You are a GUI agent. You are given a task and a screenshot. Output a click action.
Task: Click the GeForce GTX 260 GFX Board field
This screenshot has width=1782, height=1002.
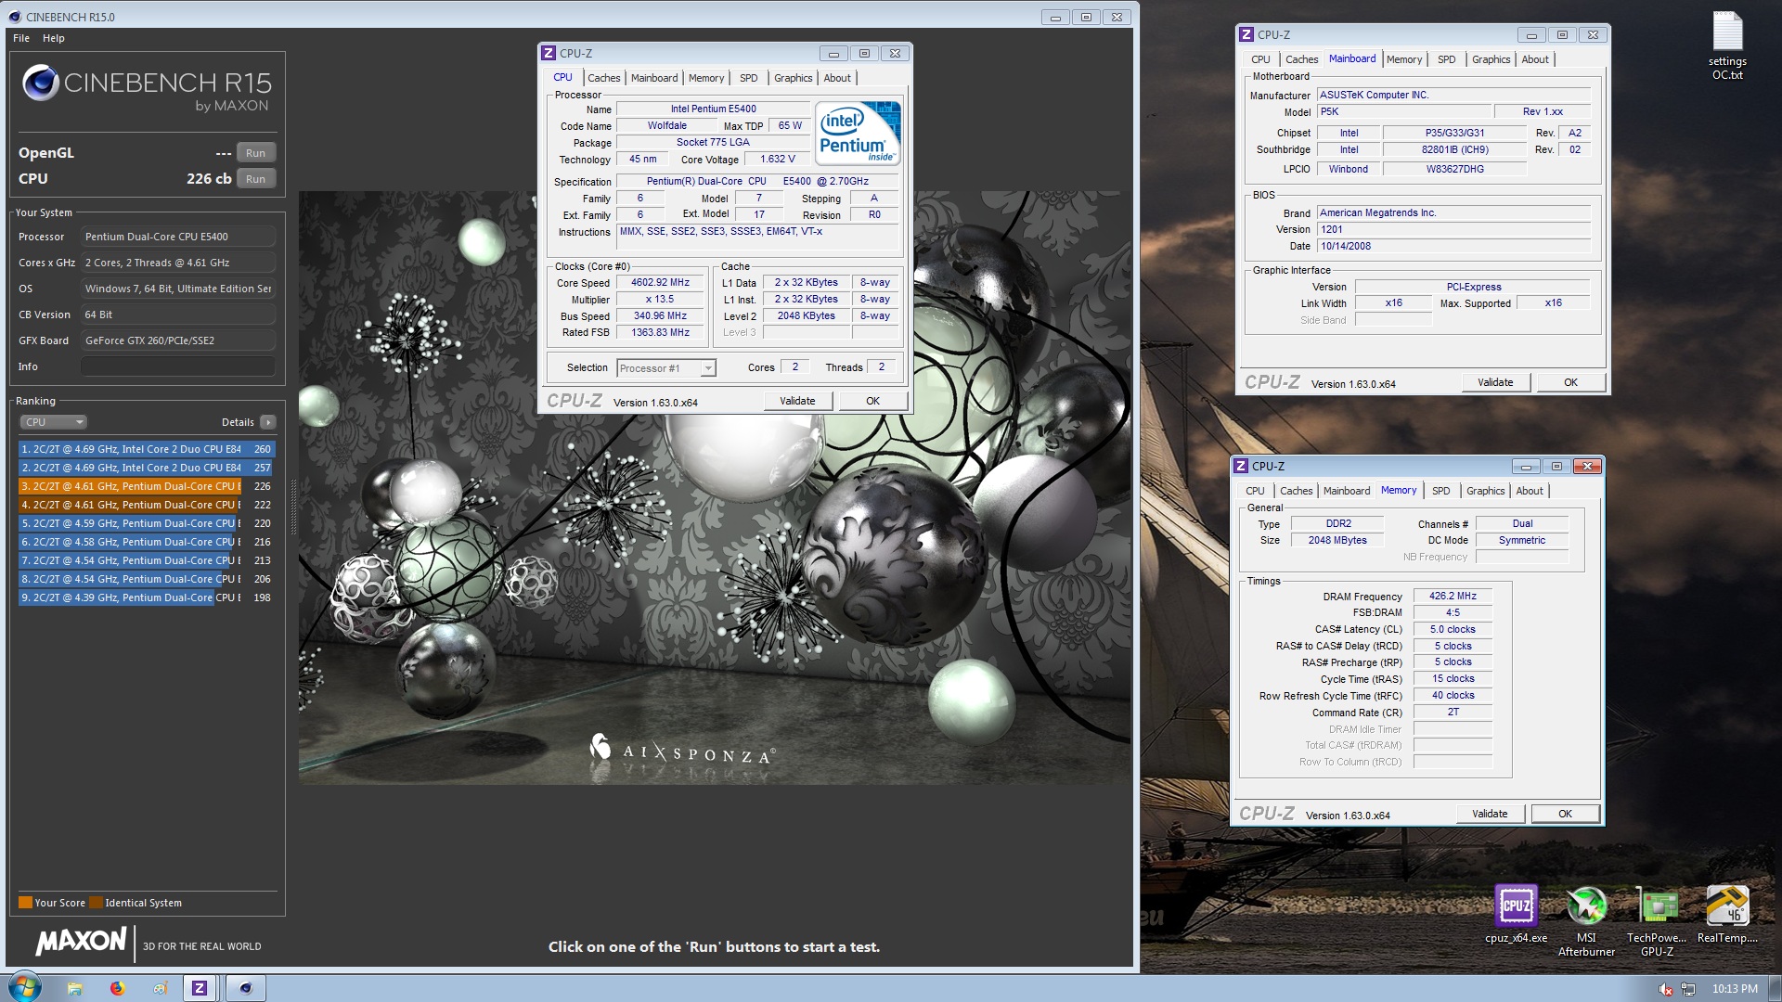click(x=178, y=340)
